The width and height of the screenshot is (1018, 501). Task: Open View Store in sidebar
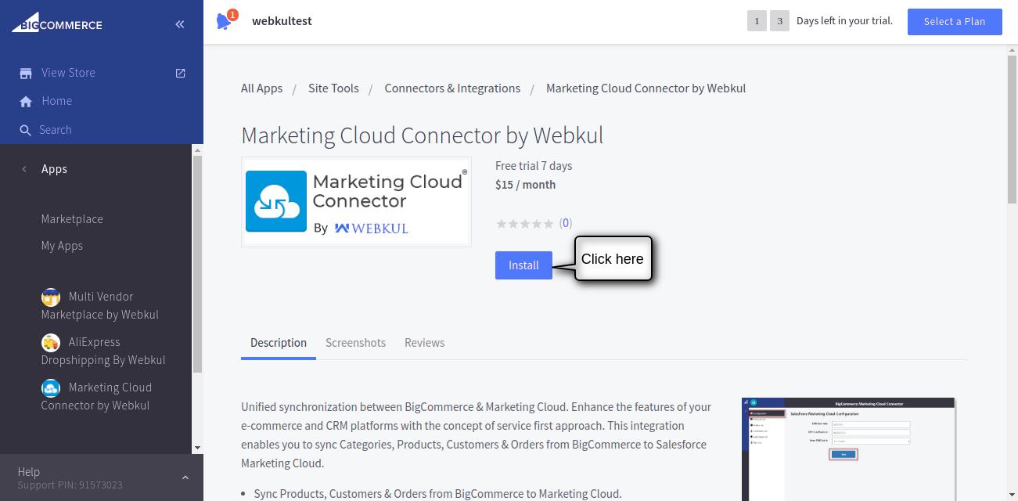point(68,73)
